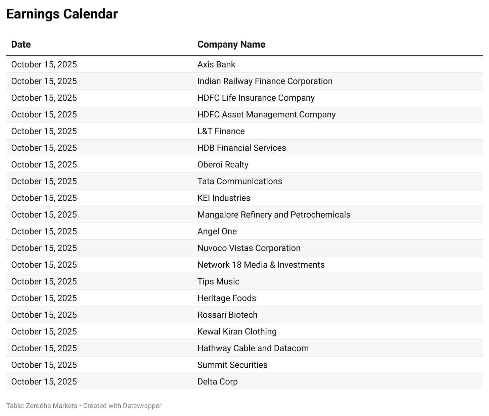Image resolution: width=489 pixels, height=416 pixels.
Task: Click the date in Summit Securities row
Action: pyautogui.click(x=44, y=365)
